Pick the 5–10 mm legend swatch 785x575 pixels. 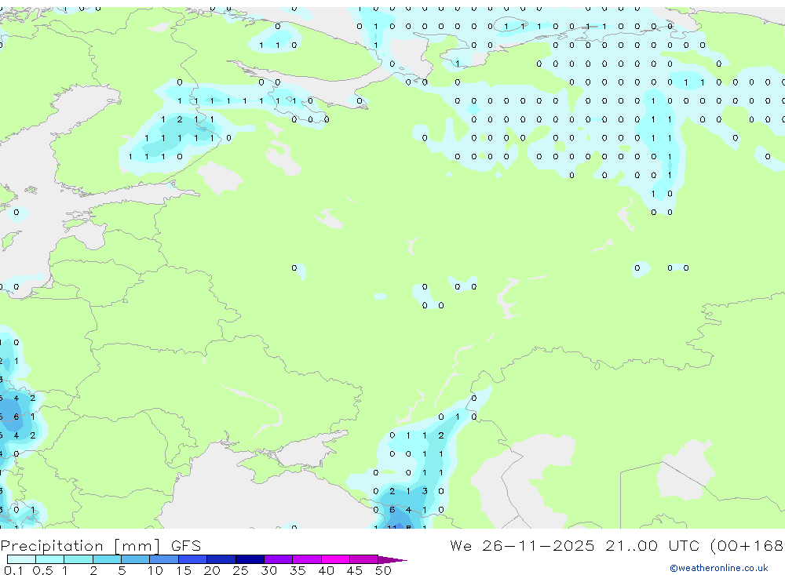136,559
